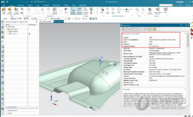Switch to Machine Tool View icon

pos(15,18)
